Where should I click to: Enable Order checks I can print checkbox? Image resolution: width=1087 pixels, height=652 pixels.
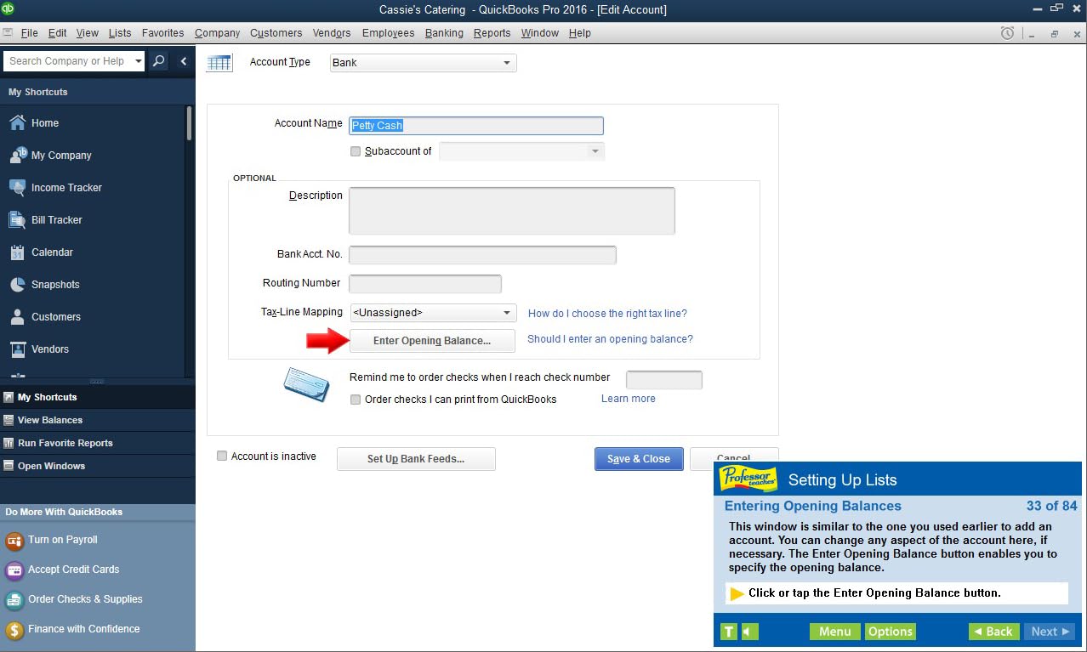[356, 400]
